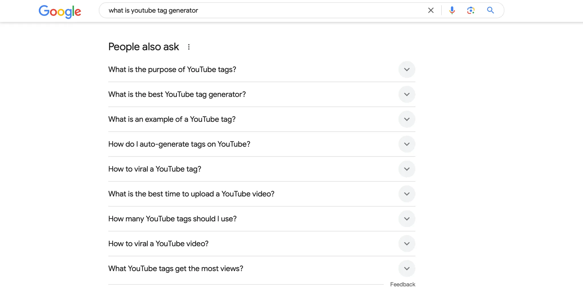This screenshot has width=583, height=298.
Task: Open question What is an example of a YouTube tag?
Action: point(172,119)
